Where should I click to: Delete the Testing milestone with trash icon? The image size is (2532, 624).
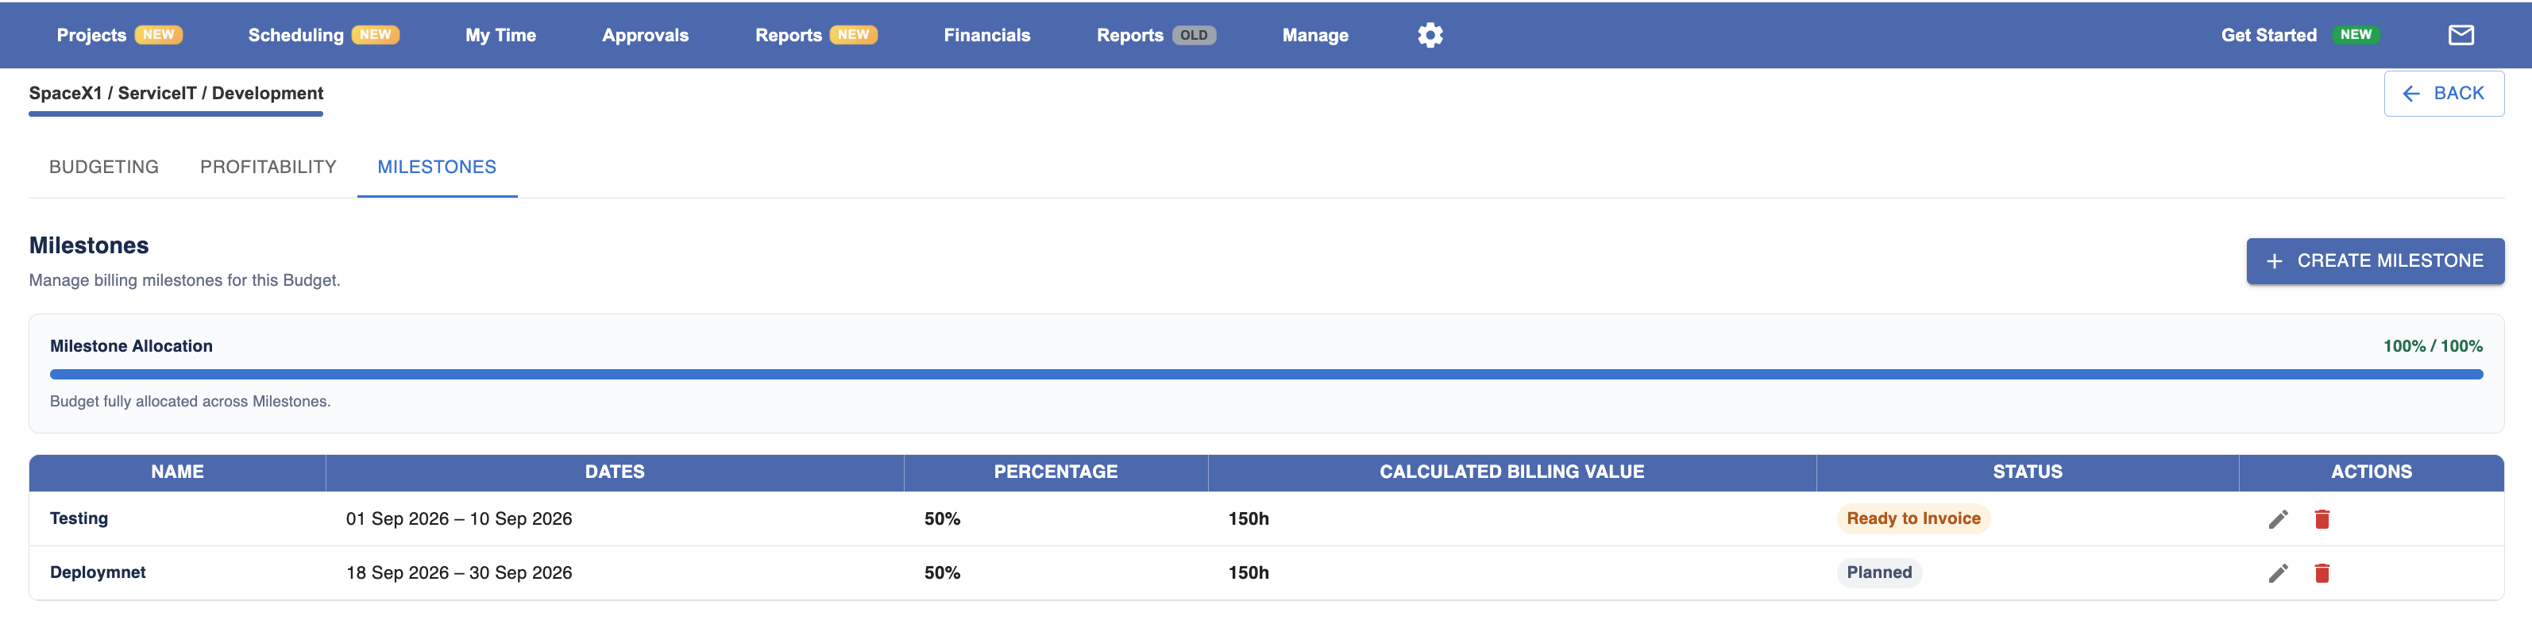[x=2322, y=519]
